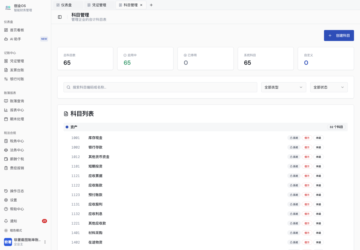Viewport: 360px width, 250px height.
Task: Select row 1401 材料采购
Action: coord(205,233)
